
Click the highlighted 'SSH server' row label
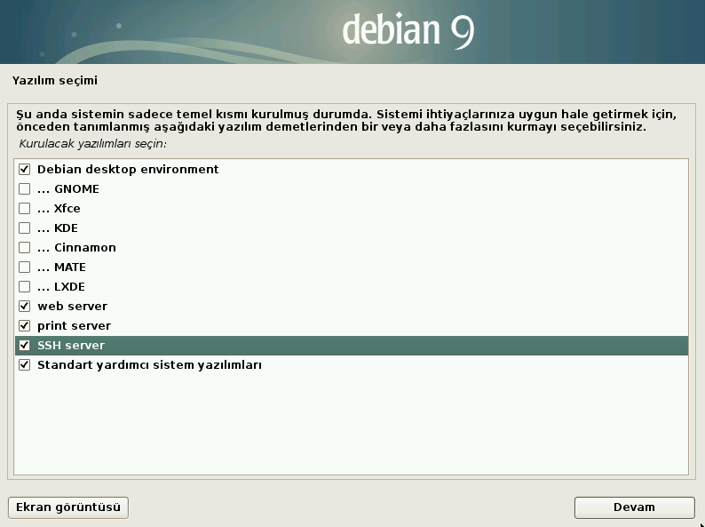tap(71, 346)
